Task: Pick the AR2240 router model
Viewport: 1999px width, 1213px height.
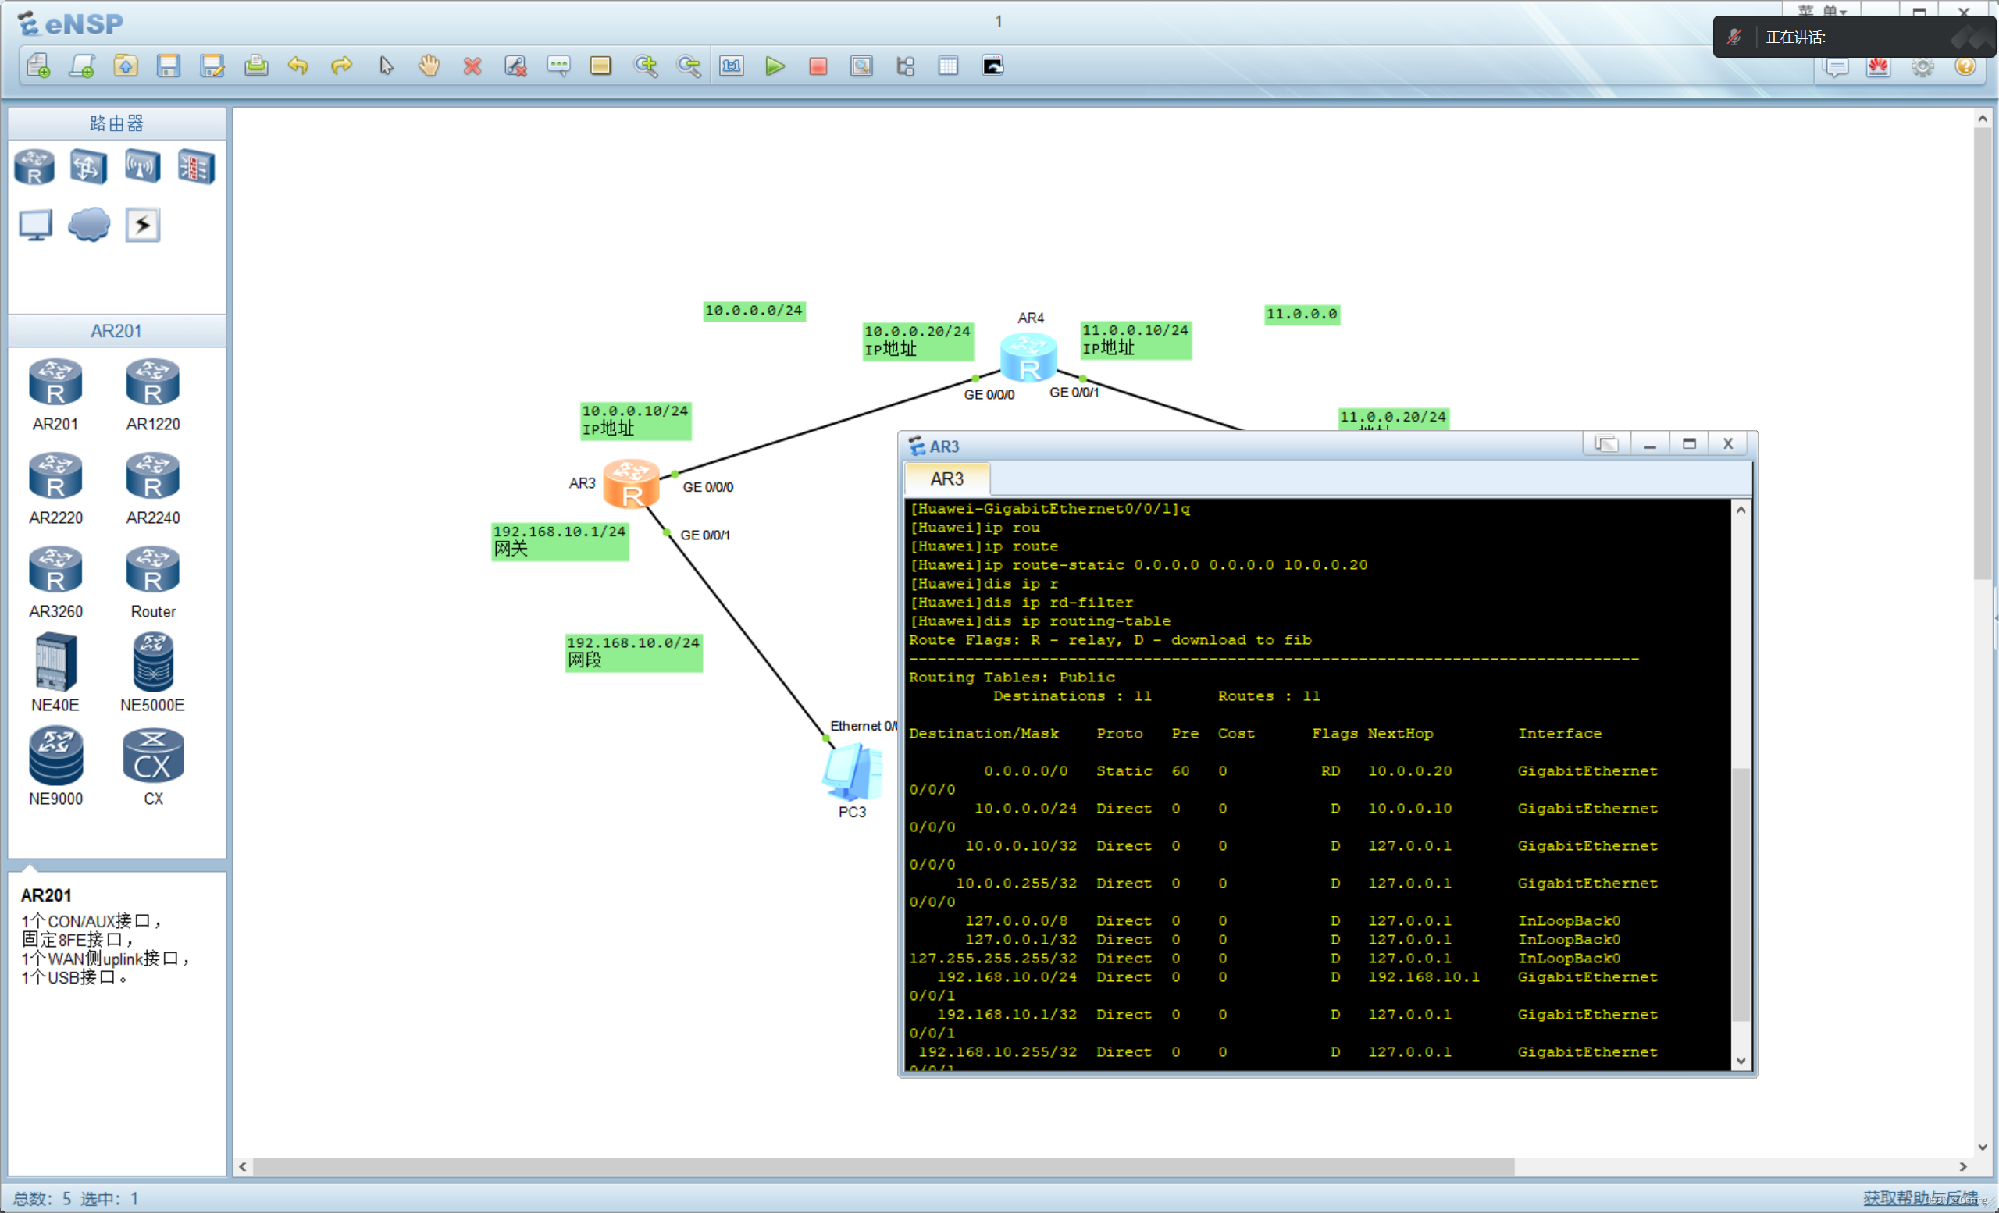Action: coord(152,489)
